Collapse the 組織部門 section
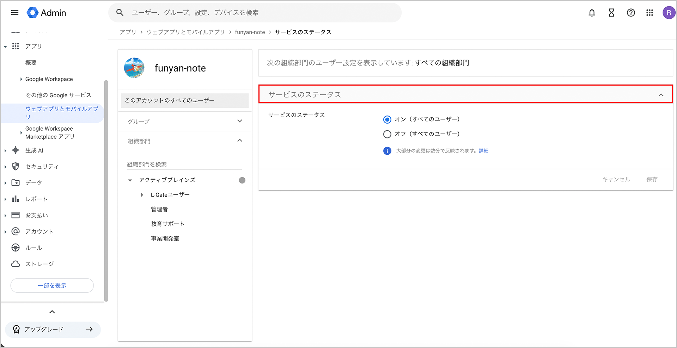 click(x=240, y=141)
